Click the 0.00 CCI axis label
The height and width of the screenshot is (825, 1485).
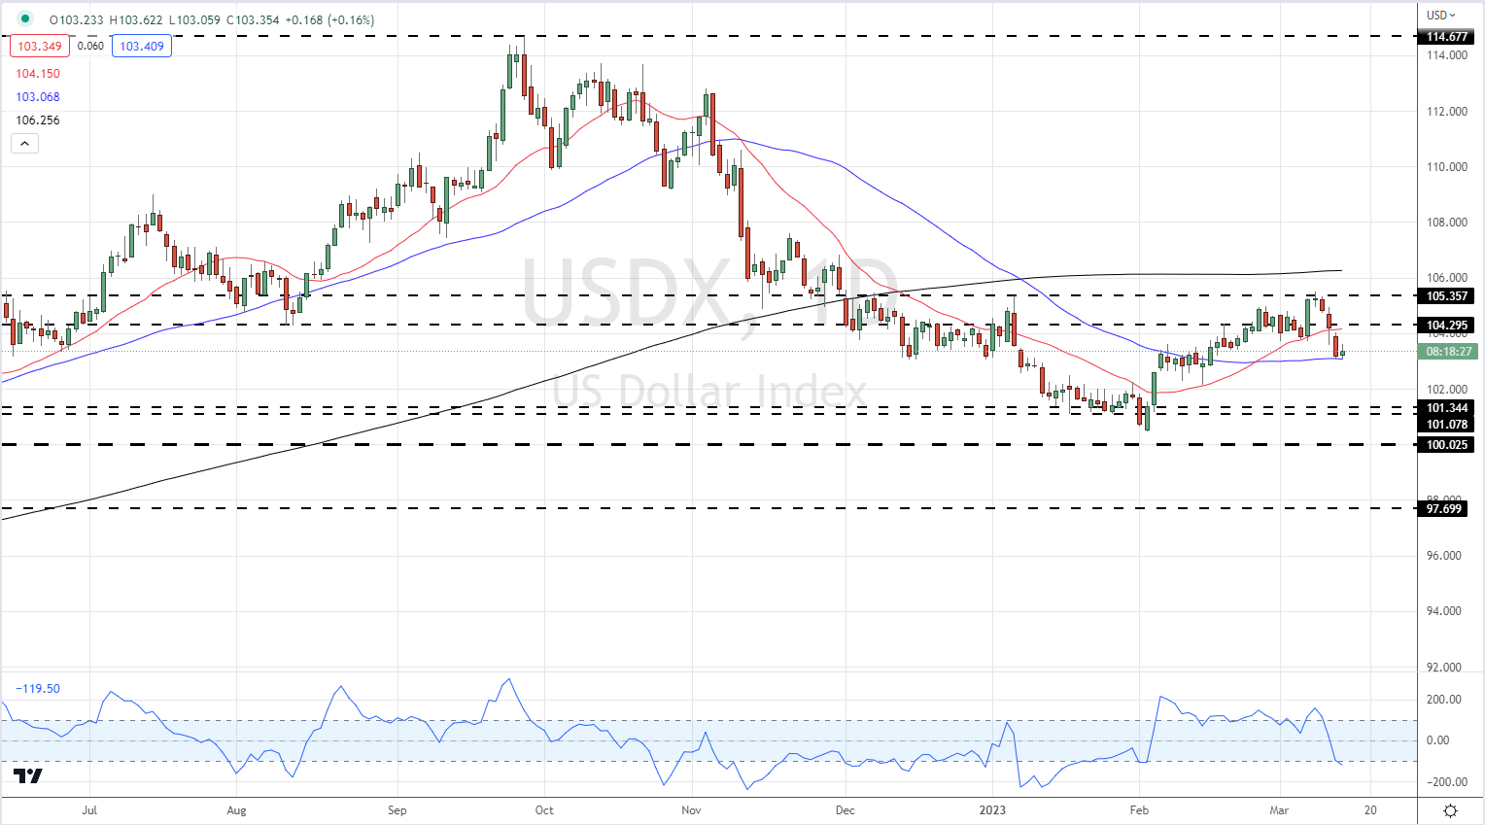[x=1436, y=740]
